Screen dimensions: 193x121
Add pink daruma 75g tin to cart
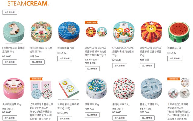10,118
